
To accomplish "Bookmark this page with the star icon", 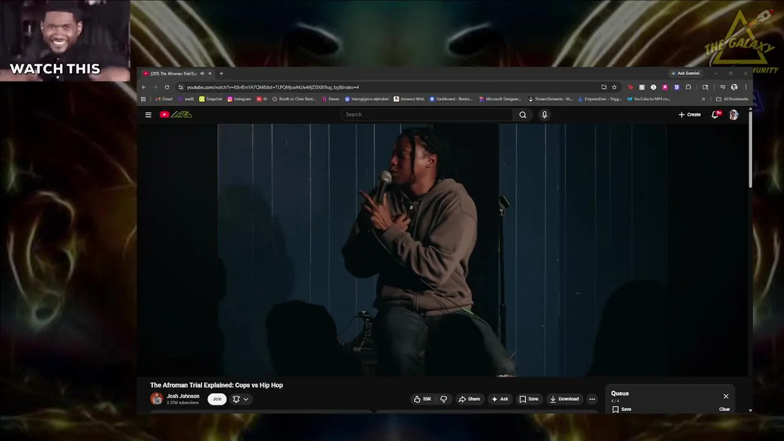I will 614,87.
